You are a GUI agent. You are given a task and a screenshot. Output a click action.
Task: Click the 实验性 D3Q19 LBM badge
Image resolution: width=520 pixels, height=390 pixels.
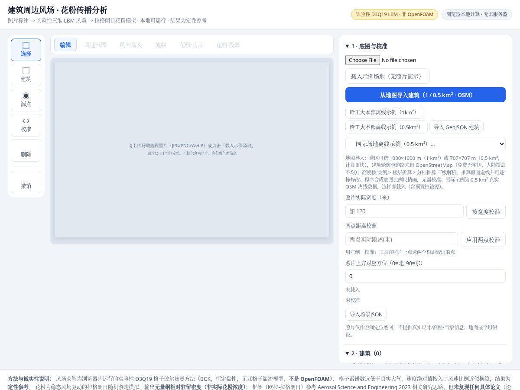pyautogui.click(x=394, y=14)
